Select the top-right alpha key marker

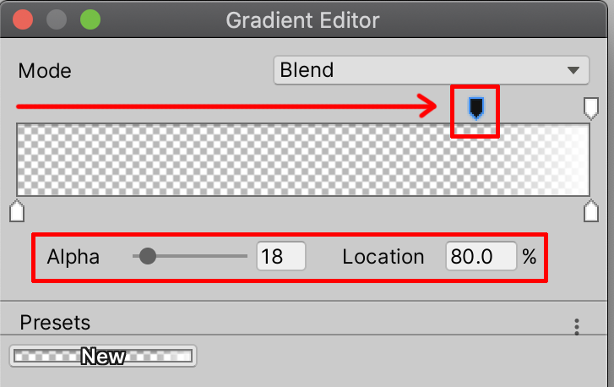coord(591,107)
